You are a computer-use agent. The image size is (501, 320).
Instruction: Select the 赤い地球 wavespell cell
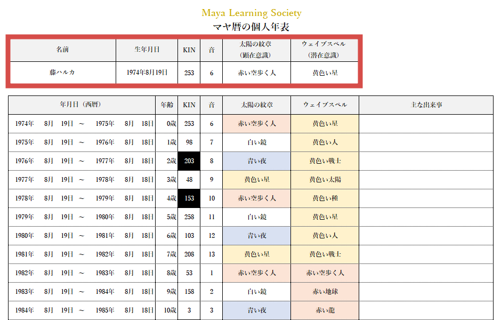[x=325, y=291]
